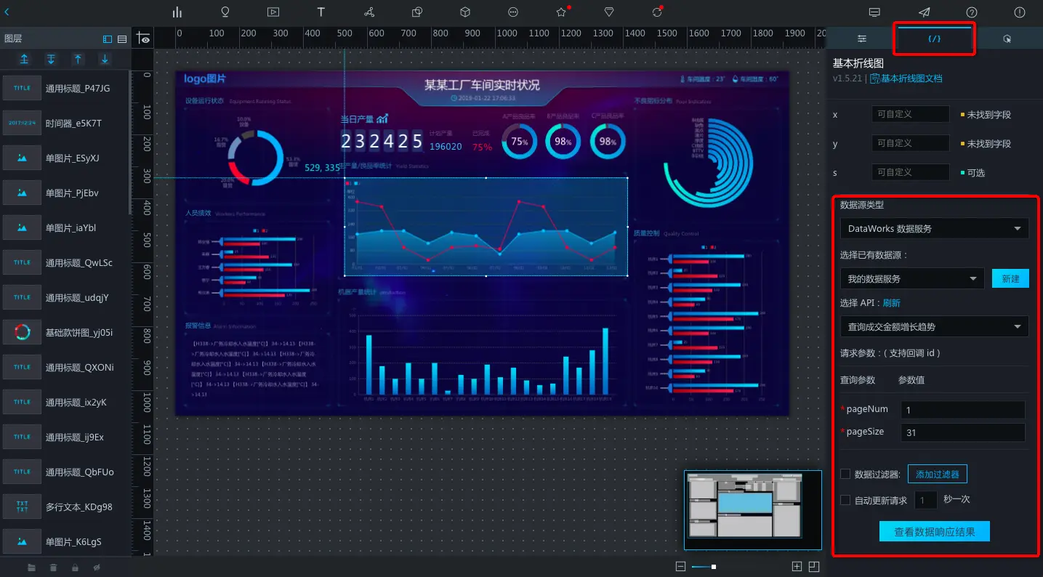
Task: Expand the 我的数据服务 data source dropdown
Action: coord(911,278)
